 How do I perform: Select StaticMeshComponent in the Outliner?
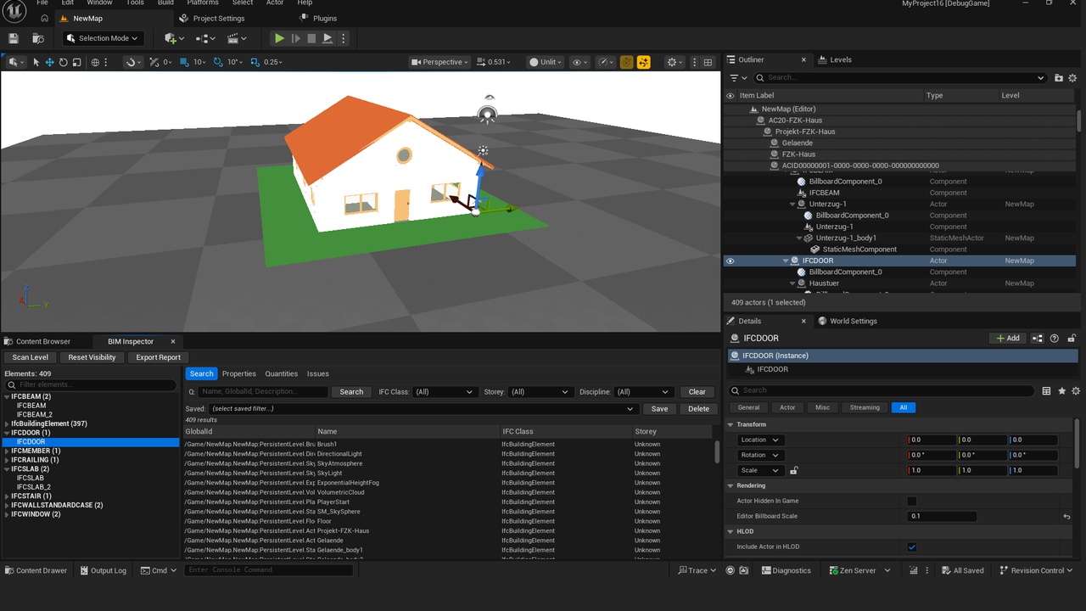[x=859, y=249]
